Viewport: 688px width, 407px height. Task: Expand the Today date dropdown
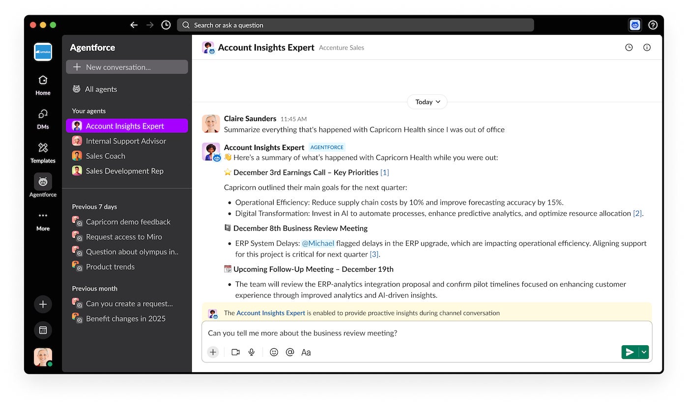click(x=427, y=102)
